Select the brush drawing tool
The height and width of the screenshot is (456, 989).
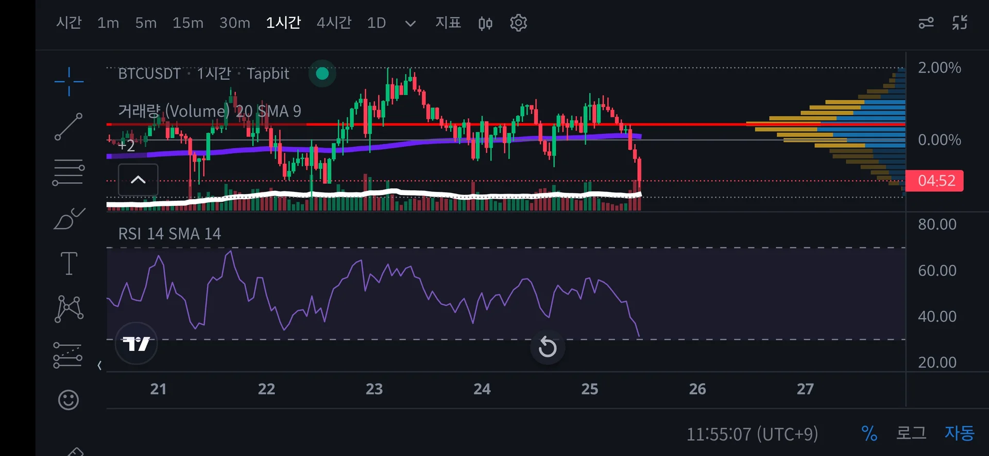coord(69,218)
